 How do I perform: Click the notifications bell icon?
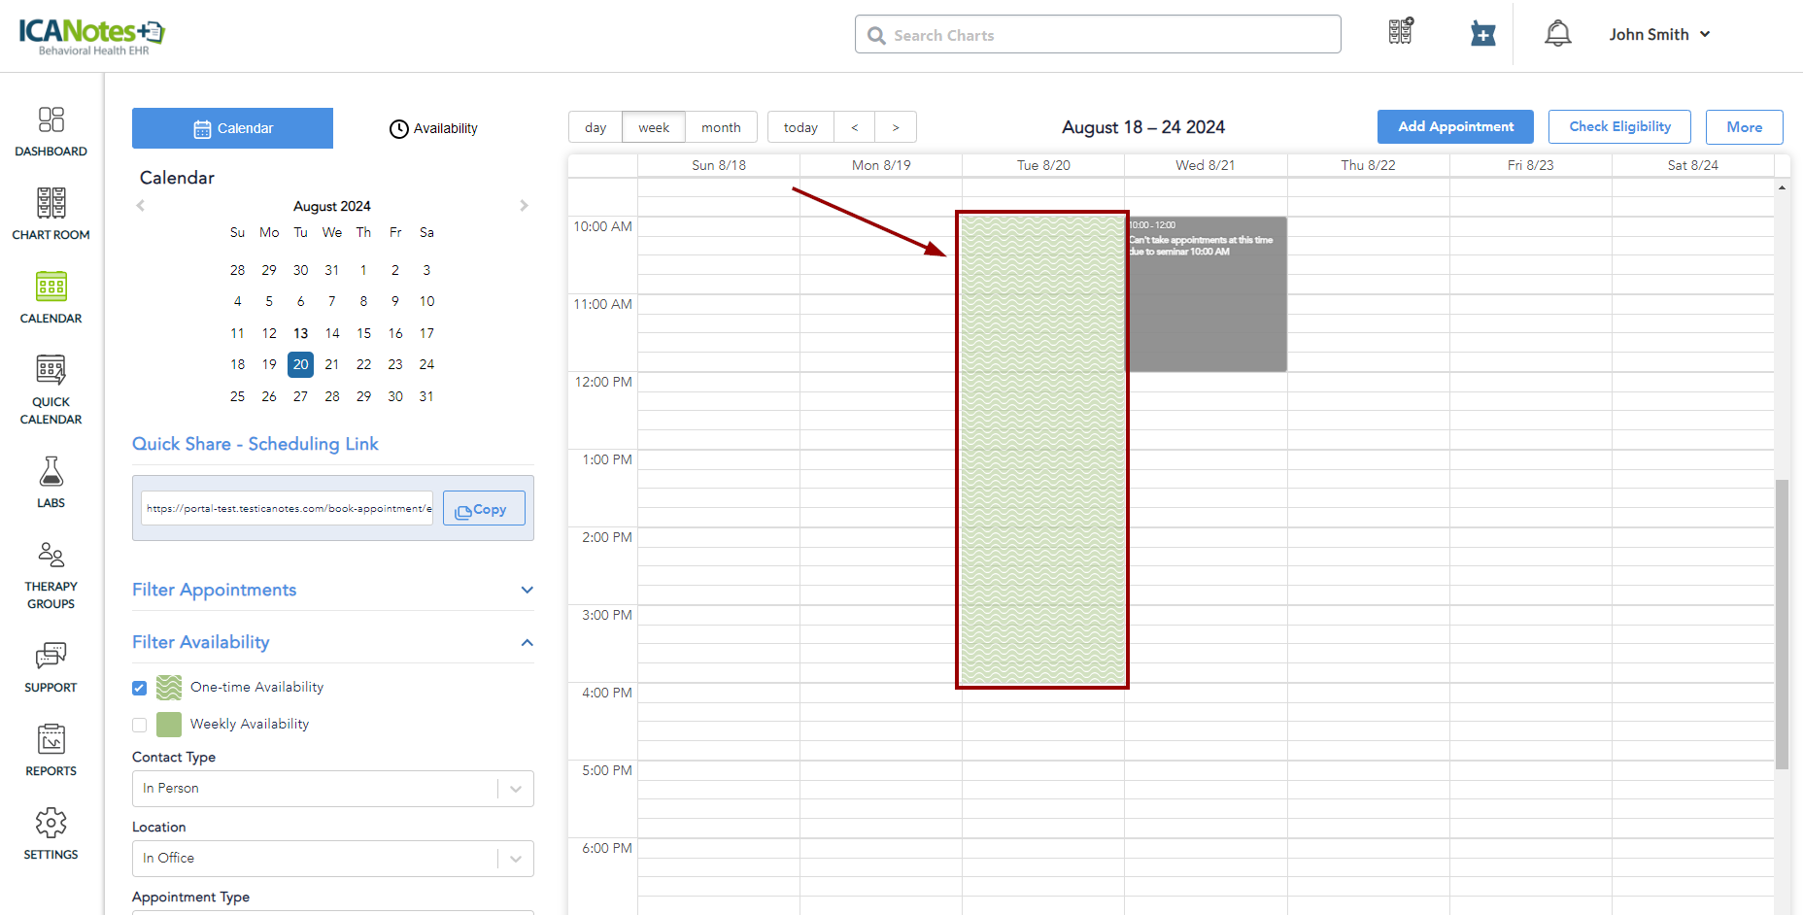[1557, 34]
